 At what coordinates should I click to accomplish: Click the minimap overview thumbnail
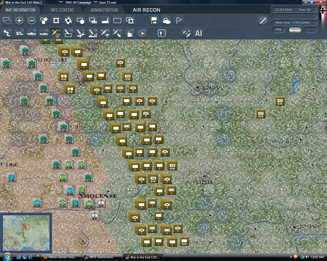pyautogui.click(x=26, y=233)
